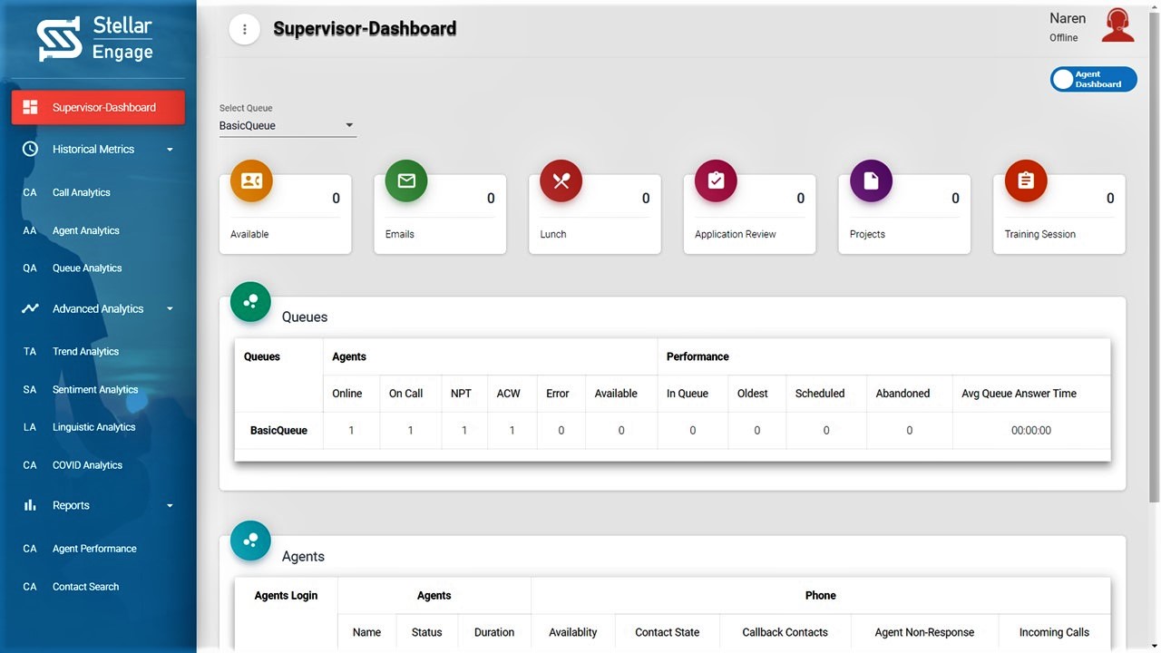Click the teal Agents section icon
Viewport: 1161px width, 653px height.
pyautogui.click(x=250, y=541)
